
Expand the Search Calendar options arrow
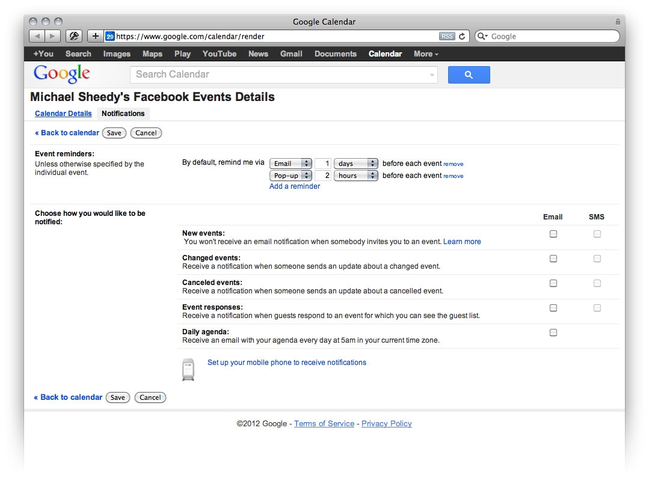[x=432, y=75]
